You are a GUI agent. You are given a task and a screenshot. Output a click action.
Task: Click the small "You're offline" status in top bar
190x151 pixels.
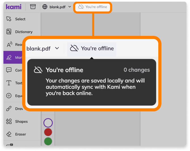click(93, 7)
